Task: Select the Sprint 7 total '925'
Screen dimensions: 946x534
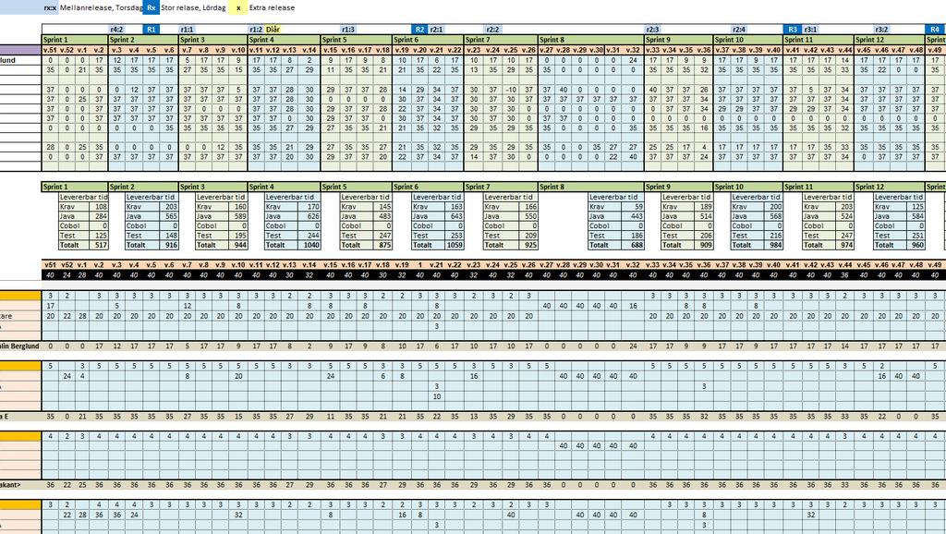Action: click(x=529, y=245)
